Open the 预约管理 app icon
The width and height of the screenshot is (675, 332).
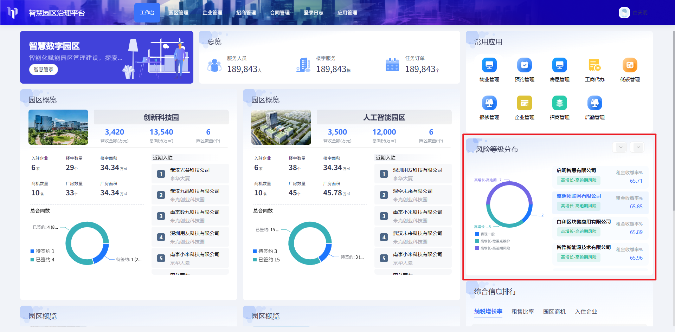pyautogui.click(x=524, y=65)
